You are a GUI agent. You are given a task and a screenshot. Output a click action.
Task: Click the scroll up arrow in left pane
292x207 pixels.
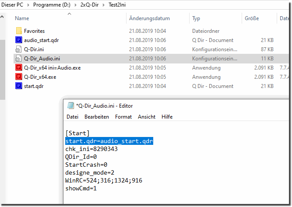click(x=2, y=17)
